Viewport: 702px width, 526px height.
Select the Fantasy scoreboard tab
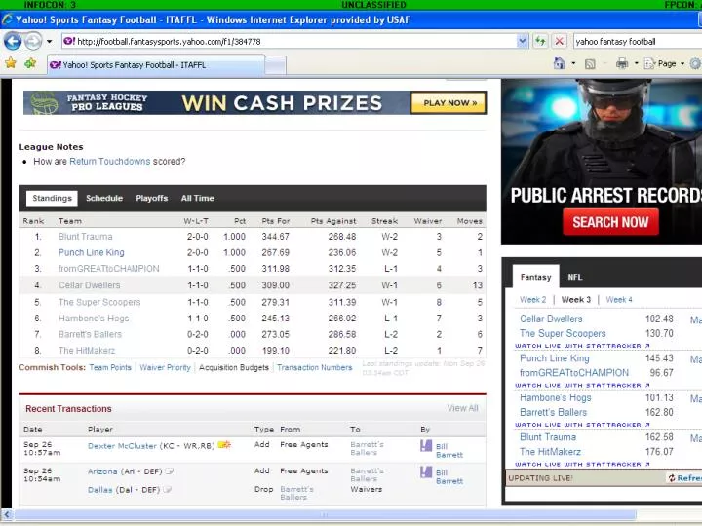535,277
